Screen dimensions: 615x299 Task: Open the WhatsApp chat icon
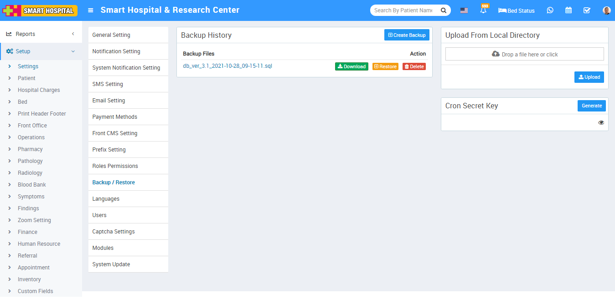click(x=550, y=10)
